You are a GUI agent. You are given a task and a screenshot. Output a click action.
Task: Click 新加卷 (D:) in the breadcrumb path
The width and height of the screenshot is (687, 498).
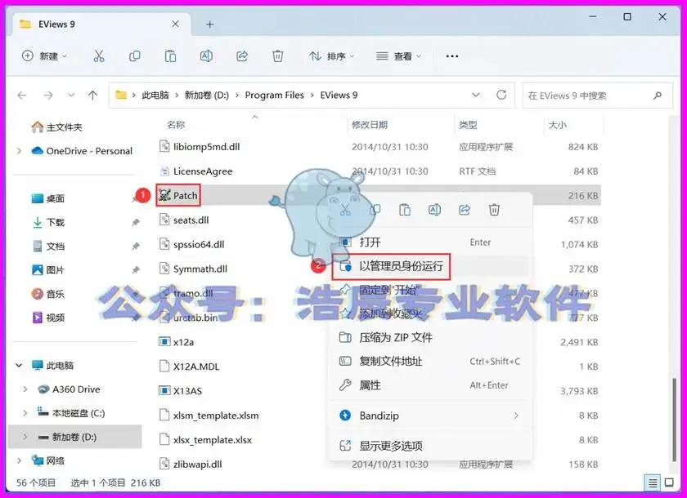click(x=206, y=95)
